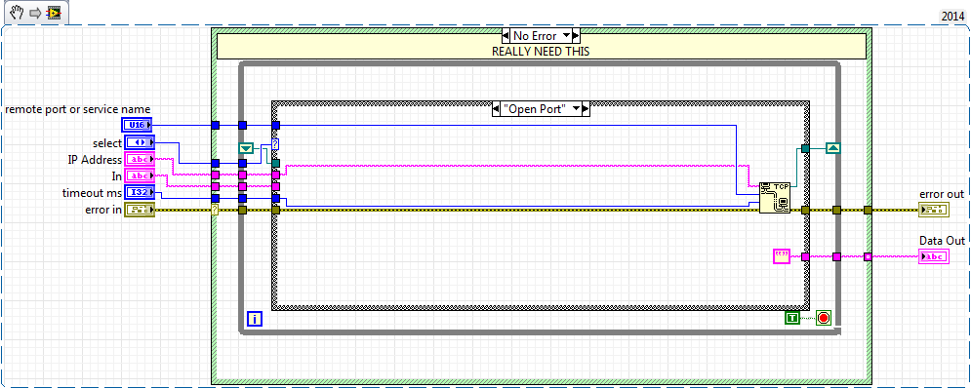Click the left shift register down arrow

coord(247,148)
